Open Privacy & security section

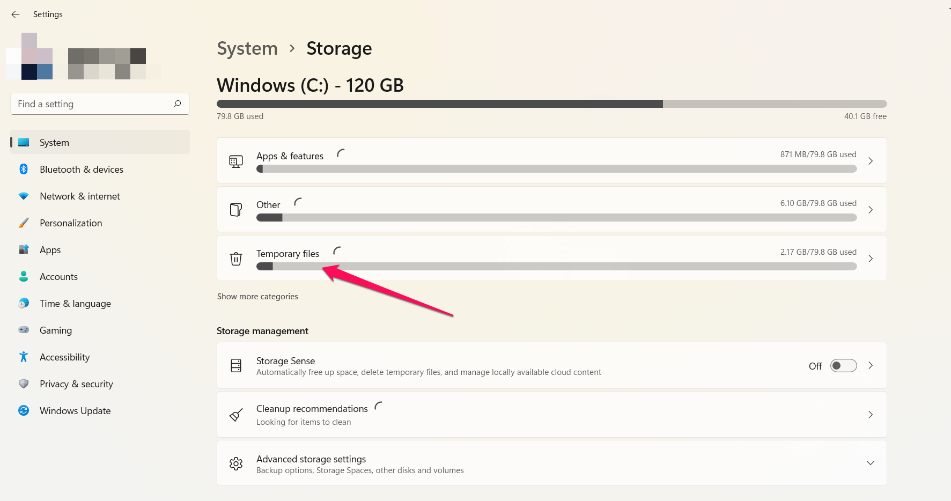click(76, 384)
